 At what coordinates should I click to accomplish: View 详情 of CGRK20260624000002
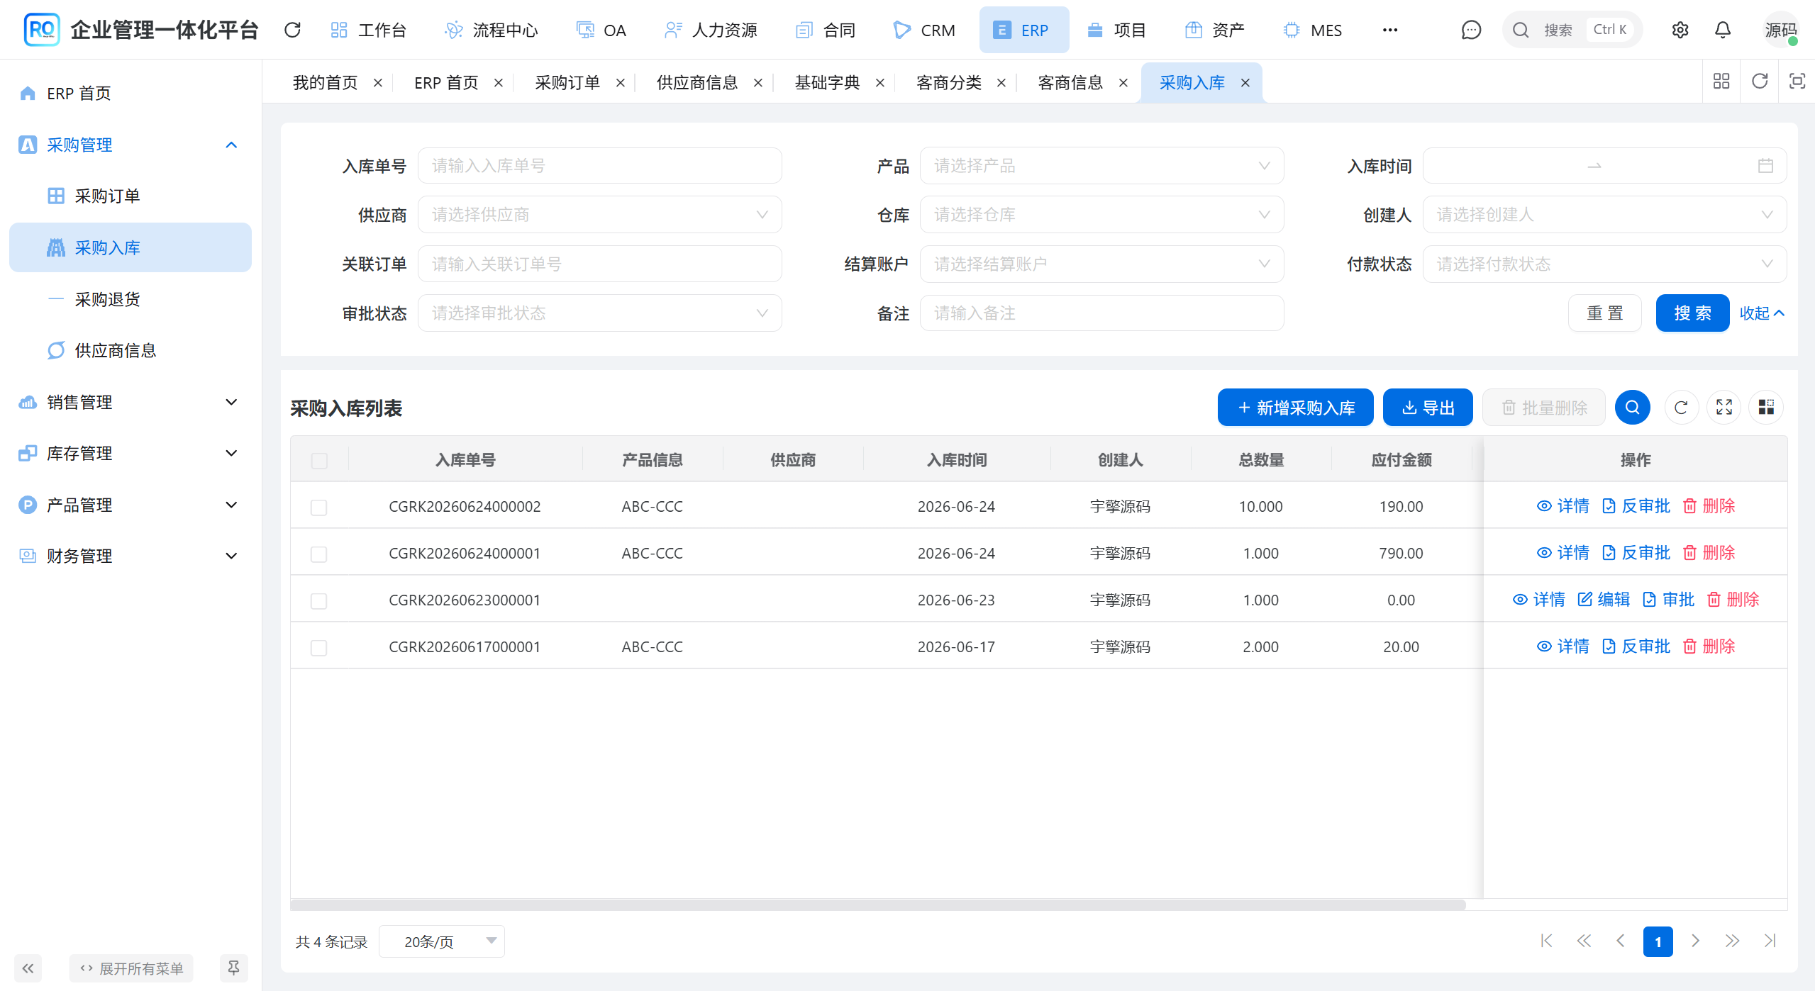pos(1563,506)
